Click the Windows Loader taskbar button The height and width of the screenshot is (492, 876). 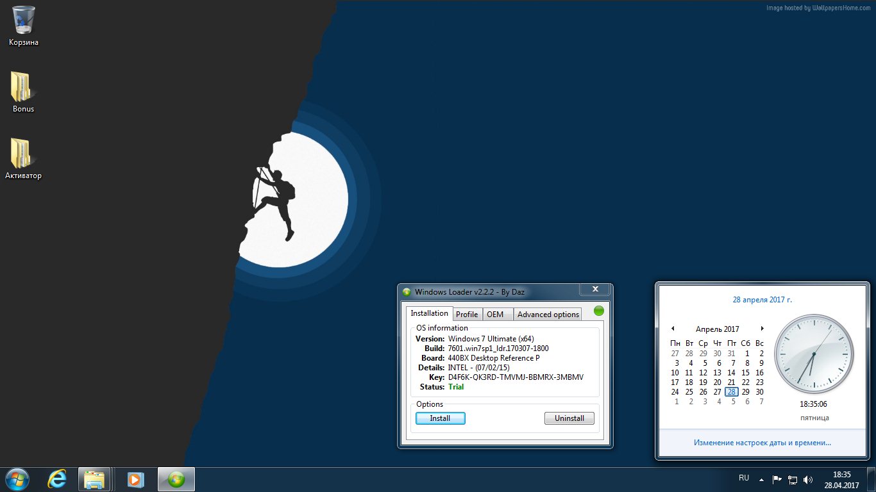click(176, 479)
